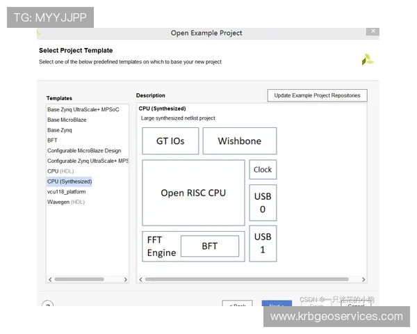417x334 pixels.
Task: Close the Open Example Project dialog
Action: click(374, 32)
